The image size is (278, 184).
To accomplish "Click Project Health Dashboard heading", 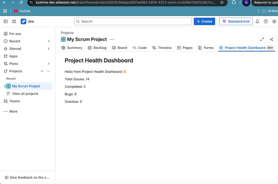I will pyautogui.click(x=99, y=60).
